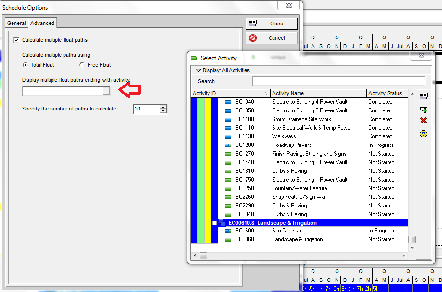
Task: Select Electric to Building 2 Power Vault
Action: pos(313,162)
